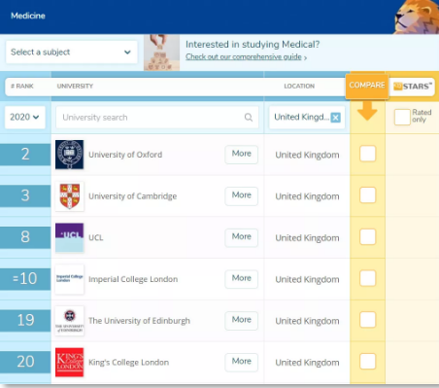Tick compare checkbox for University of Cambridge
This screenshot has width=439, height=388.
[x=367, y=195]
